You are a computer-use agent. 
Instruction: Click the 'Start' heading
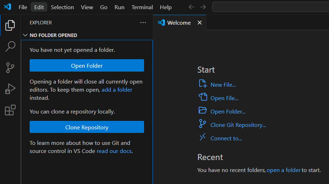(206, 70)
